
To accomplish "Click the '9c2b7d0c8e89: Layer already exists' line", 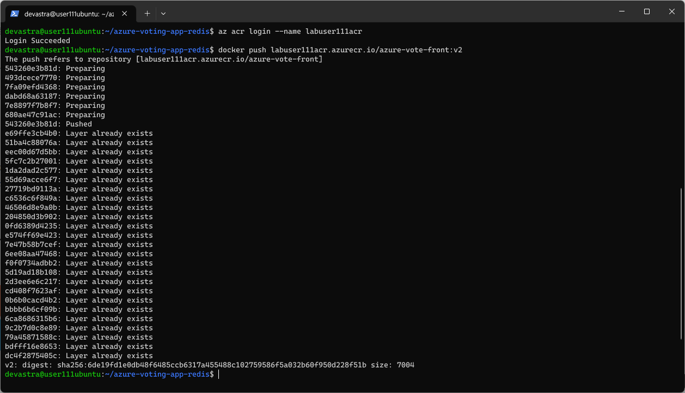I will [79, 328].
